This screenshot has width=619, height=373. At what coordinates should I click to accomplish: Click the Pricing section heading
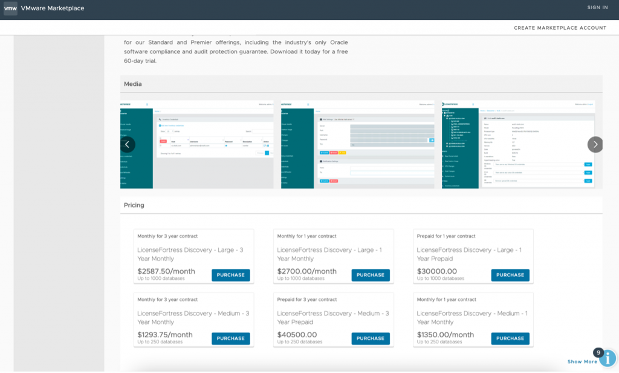tap(134, 206)
